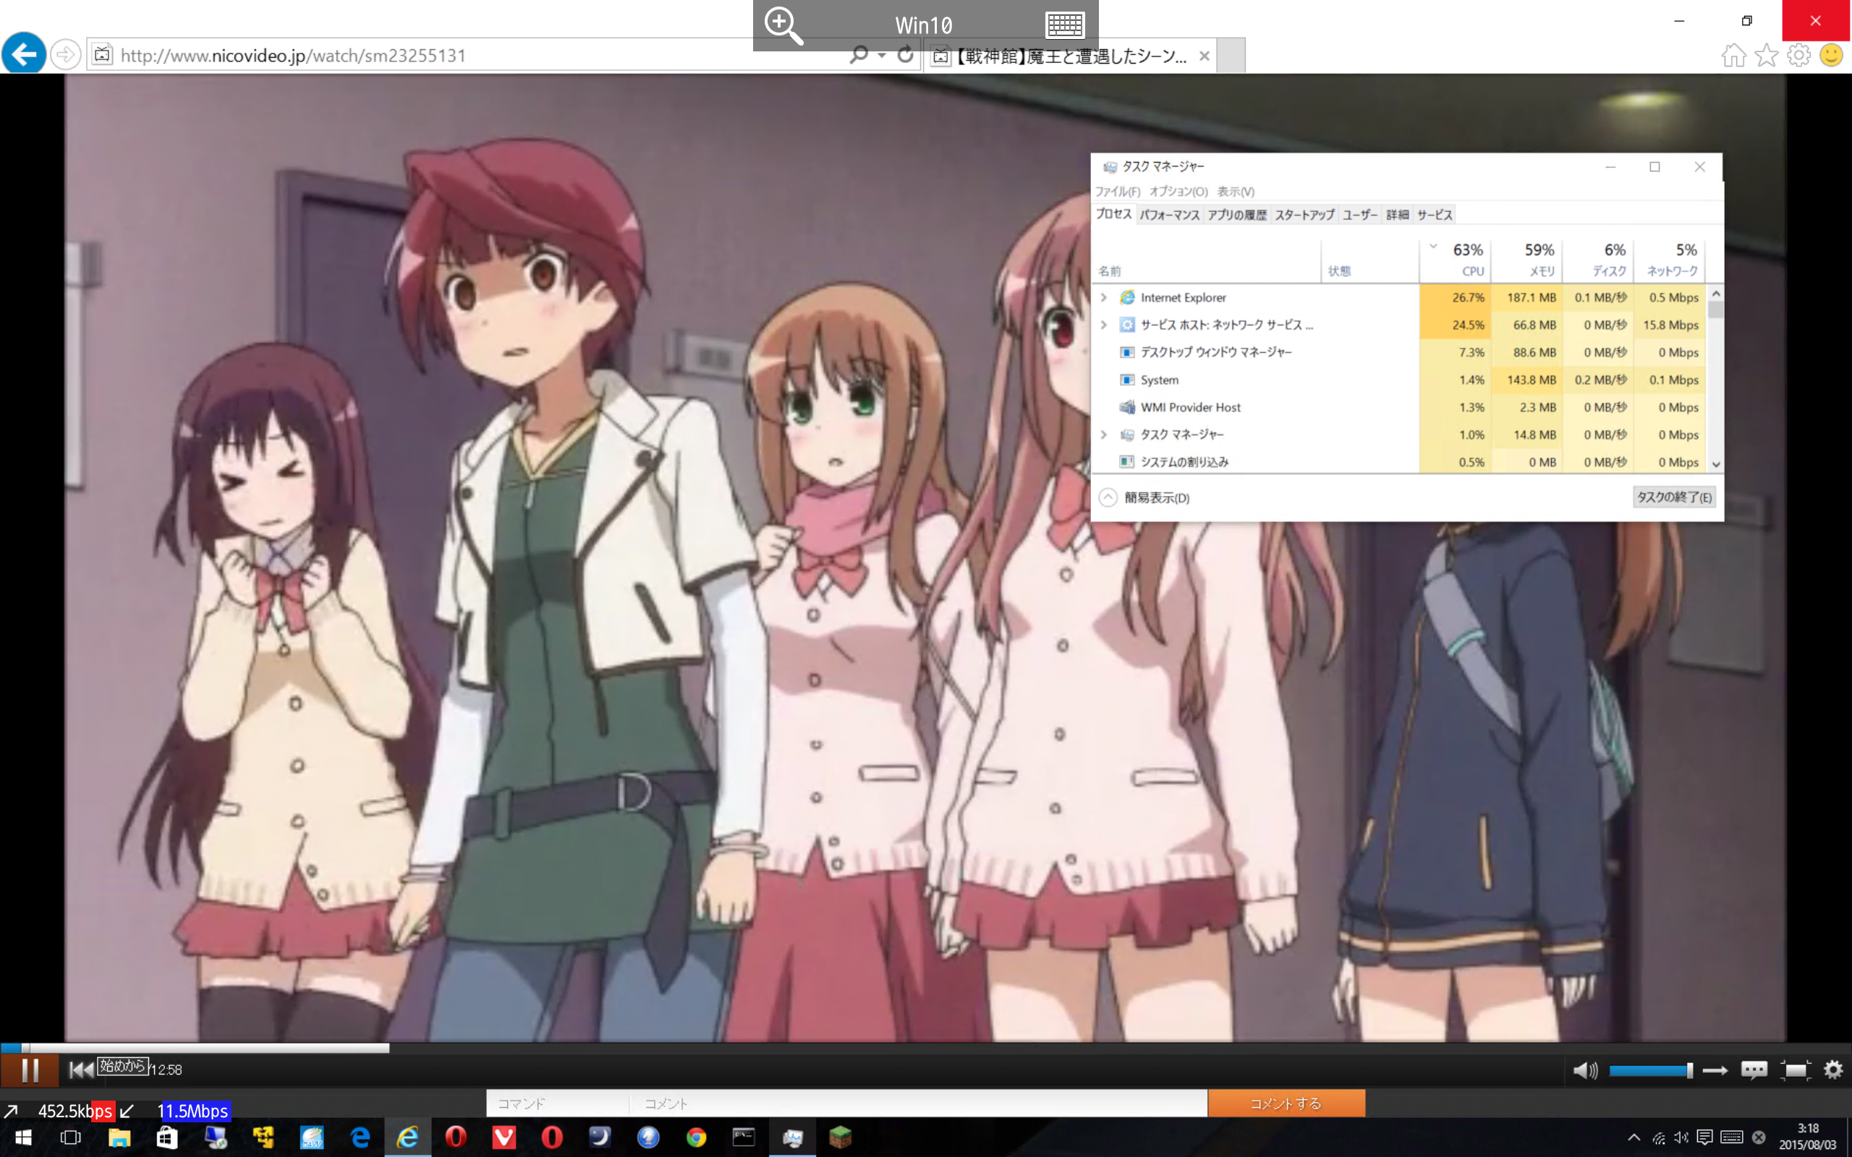Sort by the メモリ column header
The image size is (1852, 1157).
(1526, 260)
